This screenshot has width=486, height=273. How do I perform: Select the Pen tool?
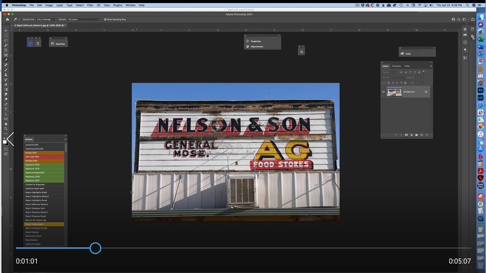tap(5, 104)
